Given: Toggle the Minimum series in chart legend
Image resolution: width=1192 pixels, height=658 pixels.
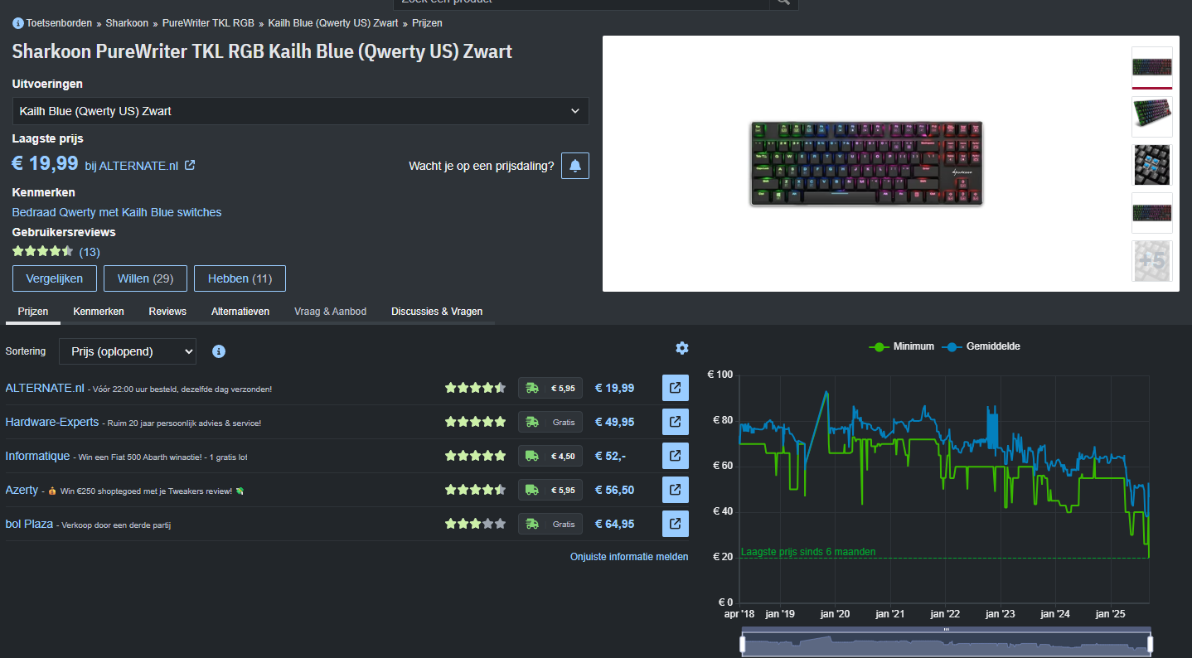Looking at the screenshot, I should pos(901,346).
